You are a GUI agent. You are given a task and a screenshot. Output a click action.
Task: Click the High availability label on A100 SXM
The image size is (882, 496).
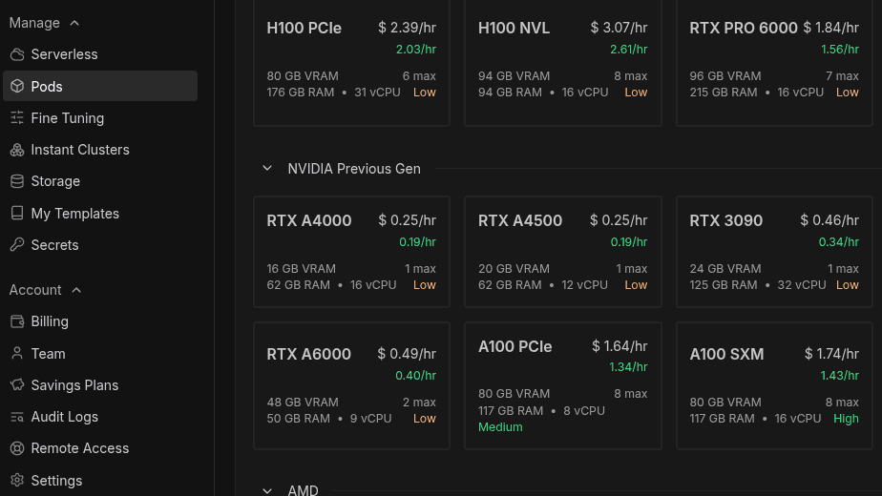[846, 419]
